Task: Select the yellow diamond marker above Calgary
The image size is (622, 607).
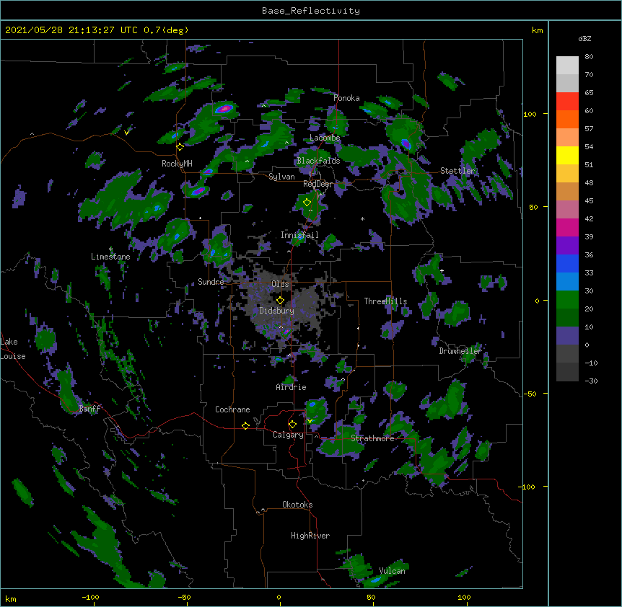Action: (292, 425)
